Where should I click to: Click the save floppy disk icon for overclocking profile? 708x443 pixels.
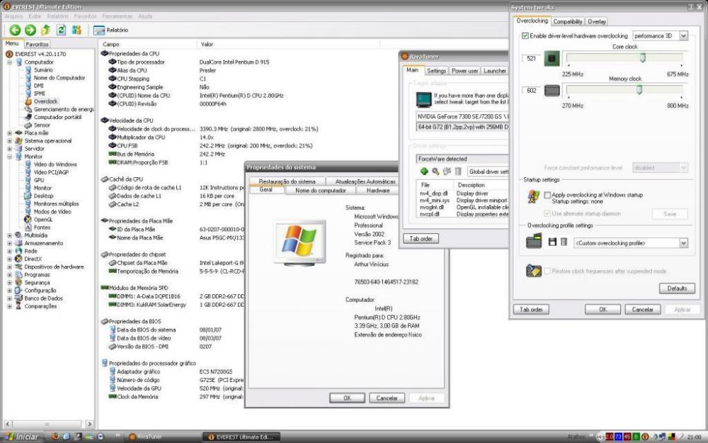point(552,242)
